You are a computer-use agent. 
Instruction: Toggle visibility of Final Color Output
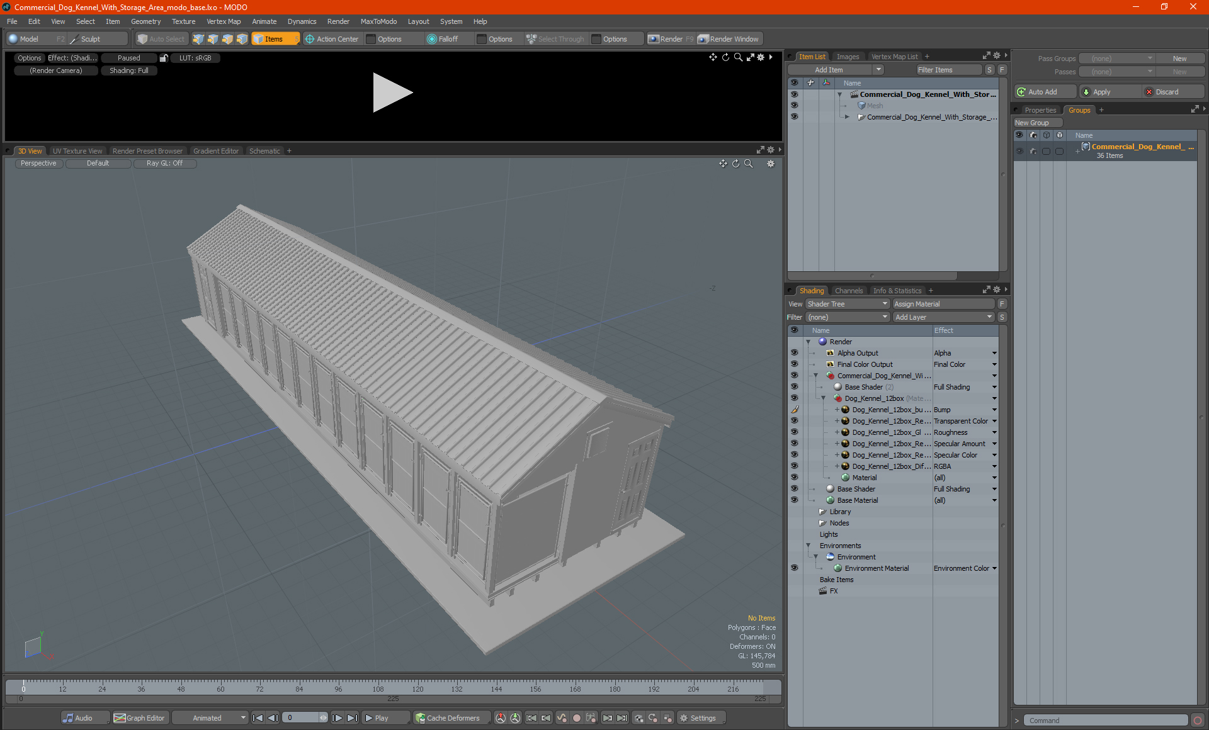coord(794,364)
